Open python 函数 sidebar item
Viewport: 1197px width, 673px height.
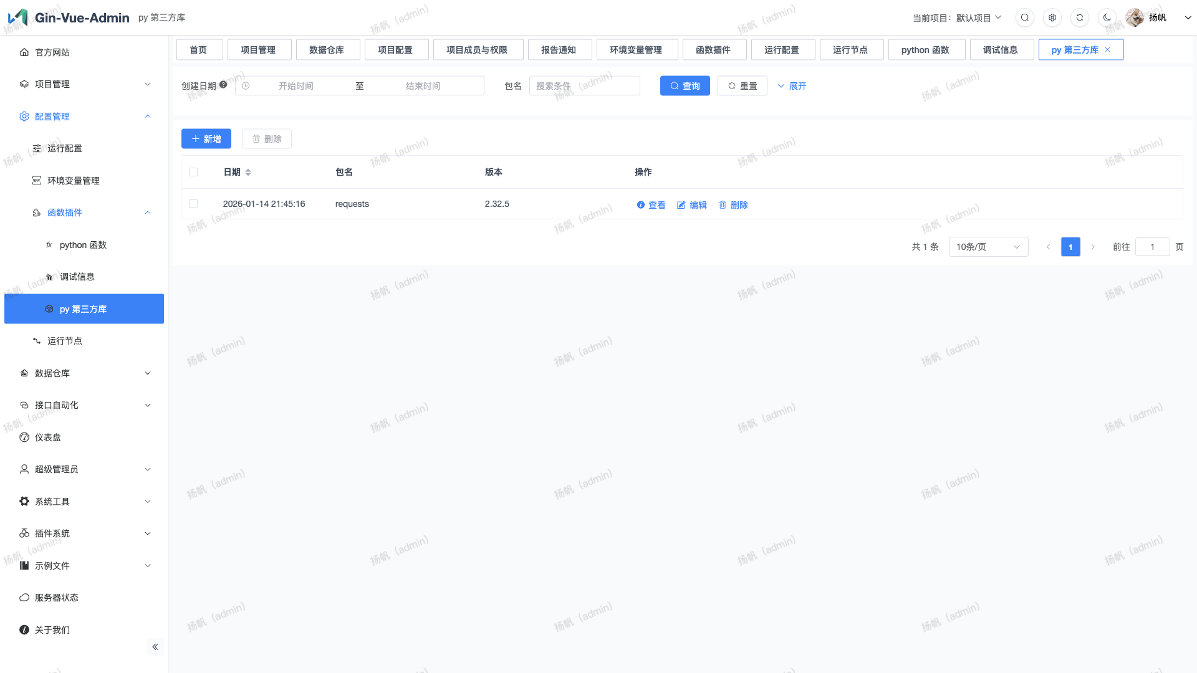point(84,245)
